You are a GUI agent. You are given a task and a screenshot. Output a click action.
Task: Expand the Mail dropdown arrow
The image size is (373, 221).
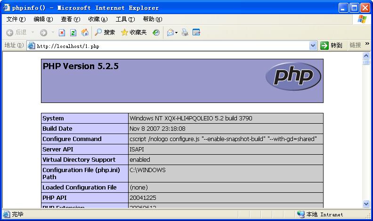click(x=176, y=32)
